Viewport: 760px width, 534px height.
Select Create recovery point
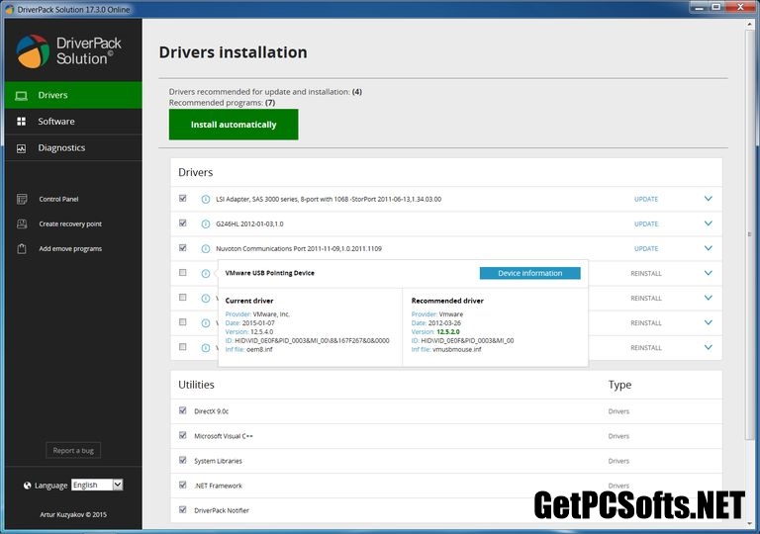[x=70, y=223]
